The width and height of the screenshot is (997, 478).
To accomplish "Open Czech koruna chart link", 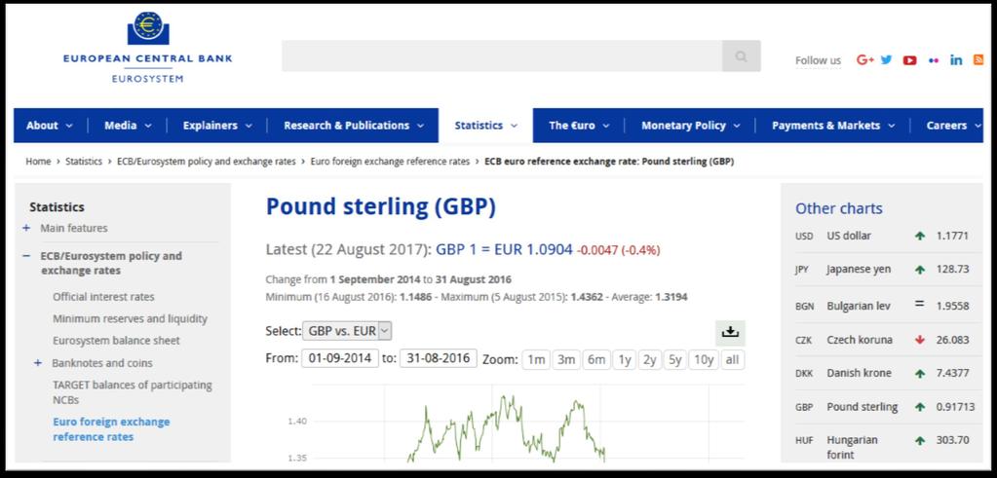I will point(859,340).
